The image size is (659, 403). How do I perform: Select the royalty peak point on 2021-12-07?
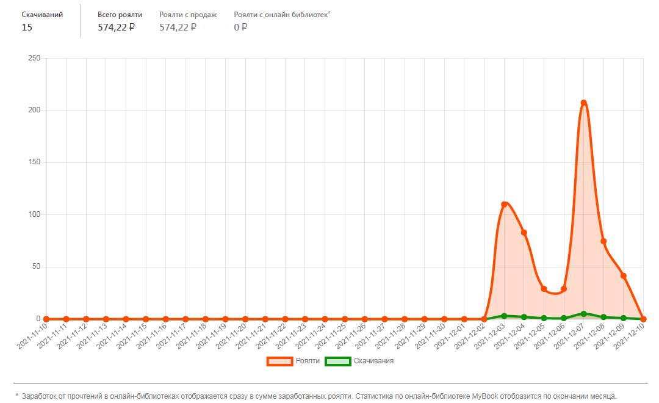(x=584, y=103)
